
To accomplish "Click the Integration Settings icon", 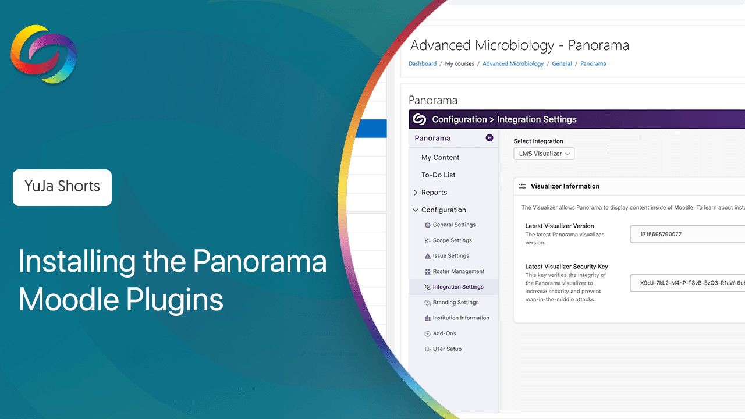I will tap(428, 287).
